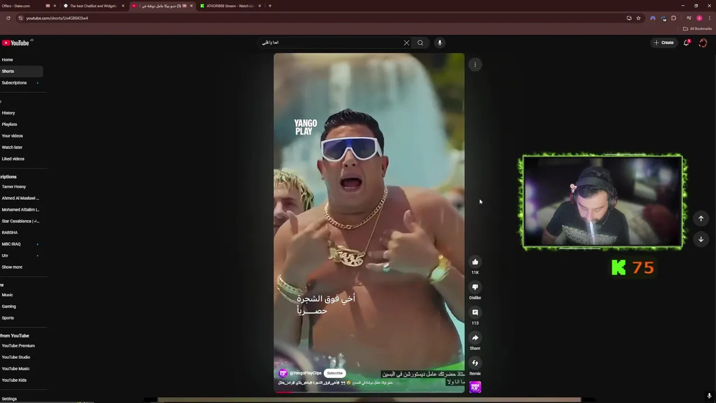Screen dimensions: 716x403
Task: Open the comments showing 113
Action: [475, 312]
